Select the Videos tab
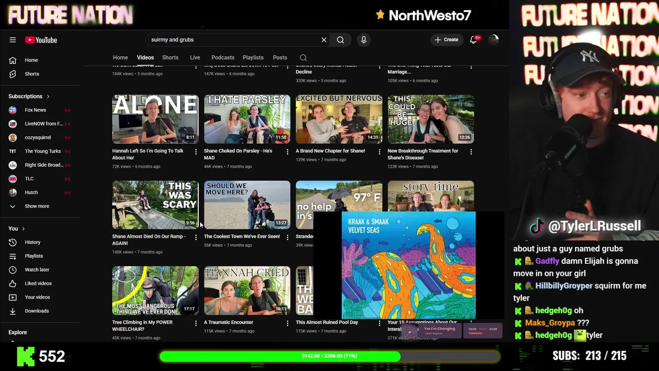The height and width of the screenshot is (371, 659). point(145,58)
